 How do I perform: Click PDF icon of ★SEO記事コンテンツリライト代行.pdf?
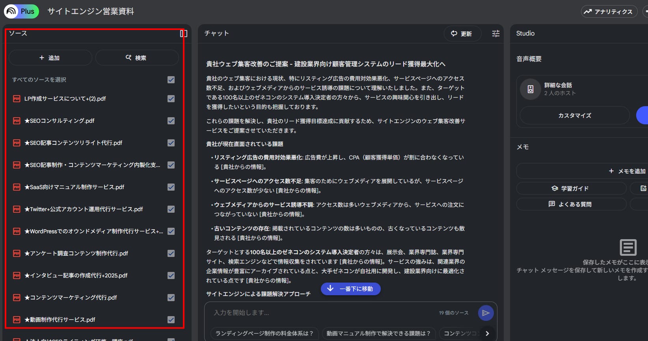pos(17,143)
